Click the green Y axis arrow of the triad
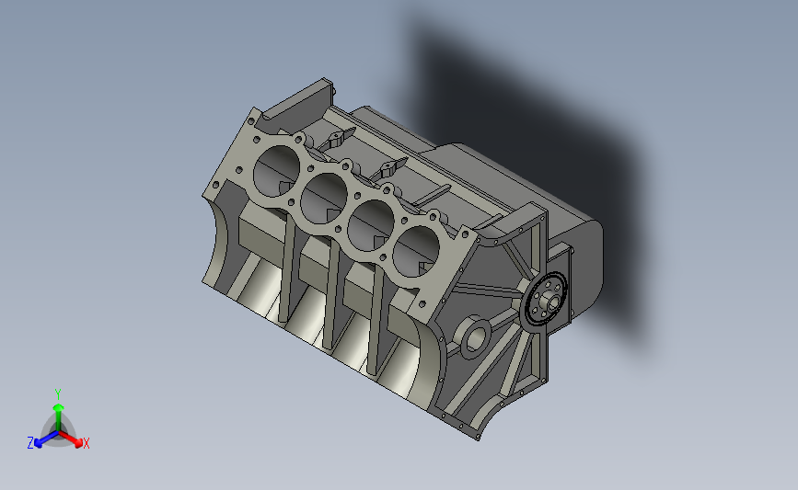Screen dimensions: 798x490 [58, 416]
